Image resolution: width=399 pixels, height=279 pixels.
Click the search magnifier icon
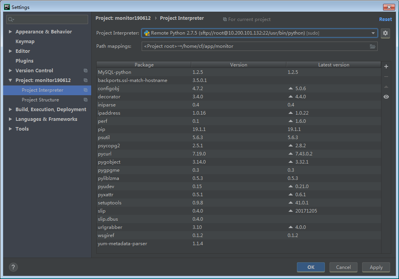(x=11, y=19)
